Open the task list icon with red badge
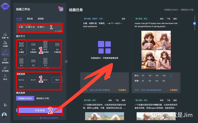Viewport: 198px width, 123px height. [x=61, y=9]
